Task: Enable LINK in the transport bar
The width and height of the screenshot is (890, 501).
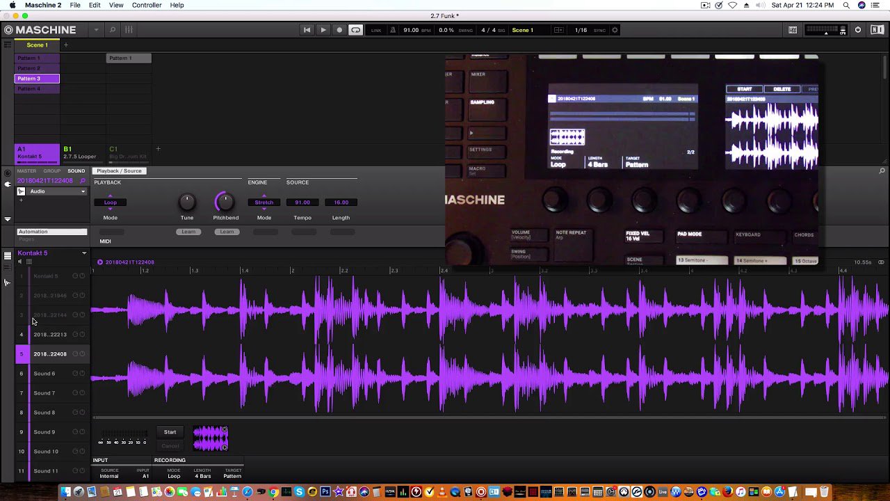Action: 377,30
